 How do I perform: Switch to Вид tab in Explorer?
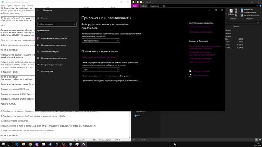pyautogui.click(x=164, y=6)
